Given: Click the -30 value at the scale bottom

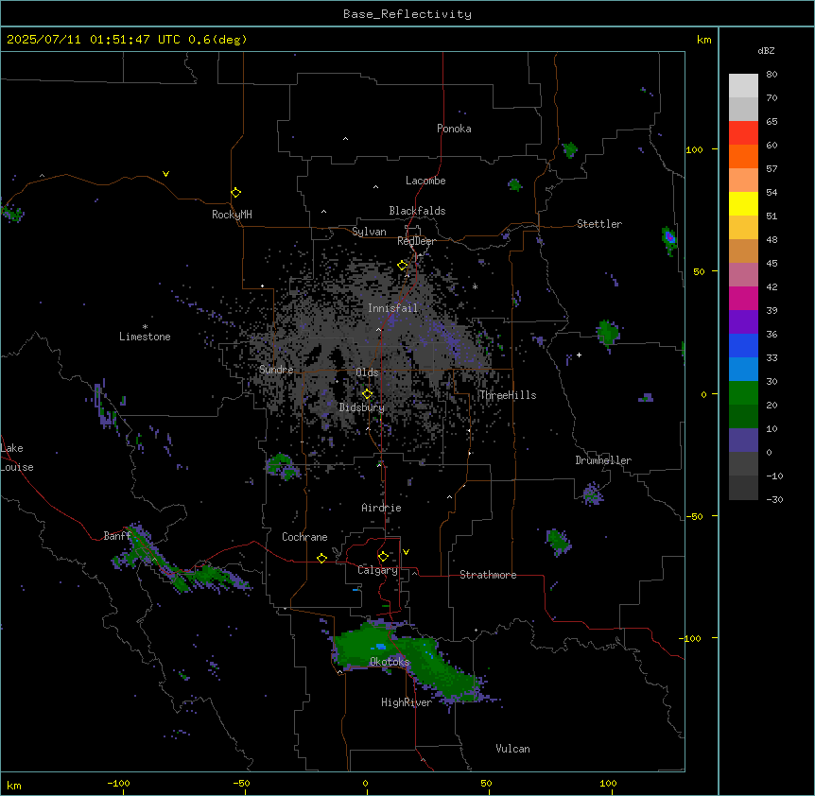Looking at the screenshot, I should 774,499.
